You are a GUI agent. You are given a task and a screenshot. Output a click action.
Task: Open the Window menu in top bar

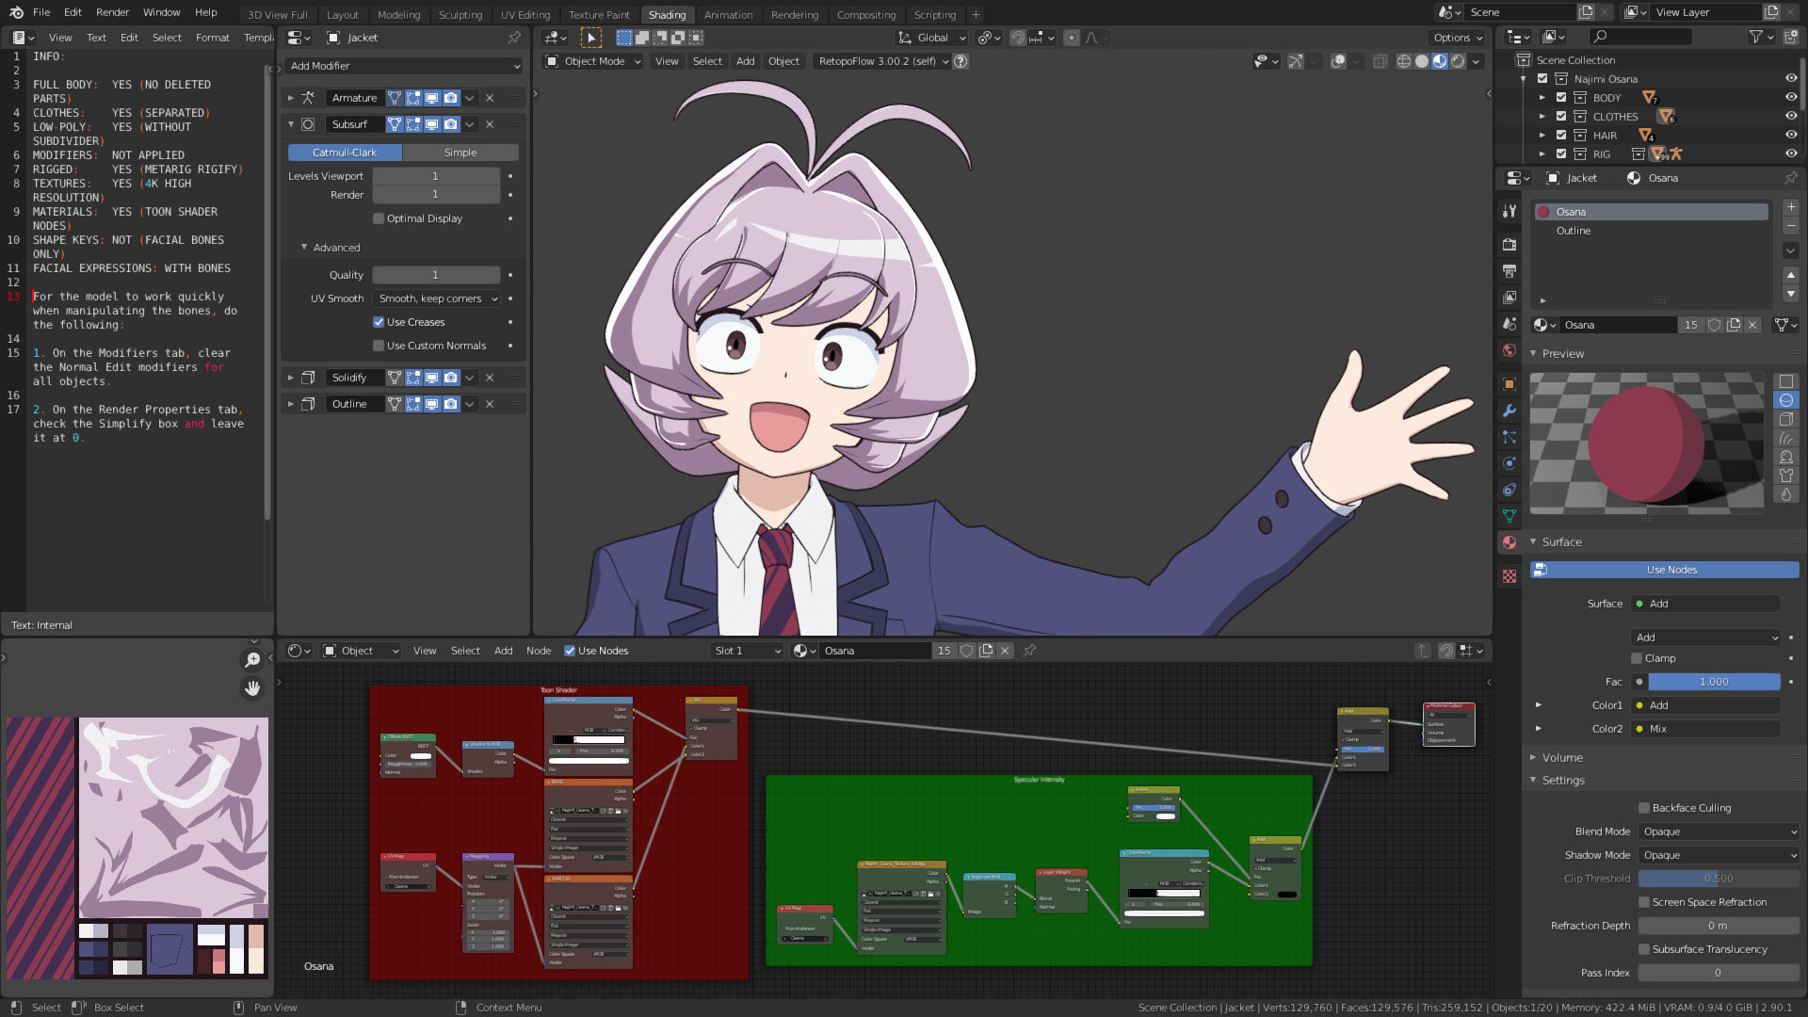pyautogui.click(x=161, y=12)
